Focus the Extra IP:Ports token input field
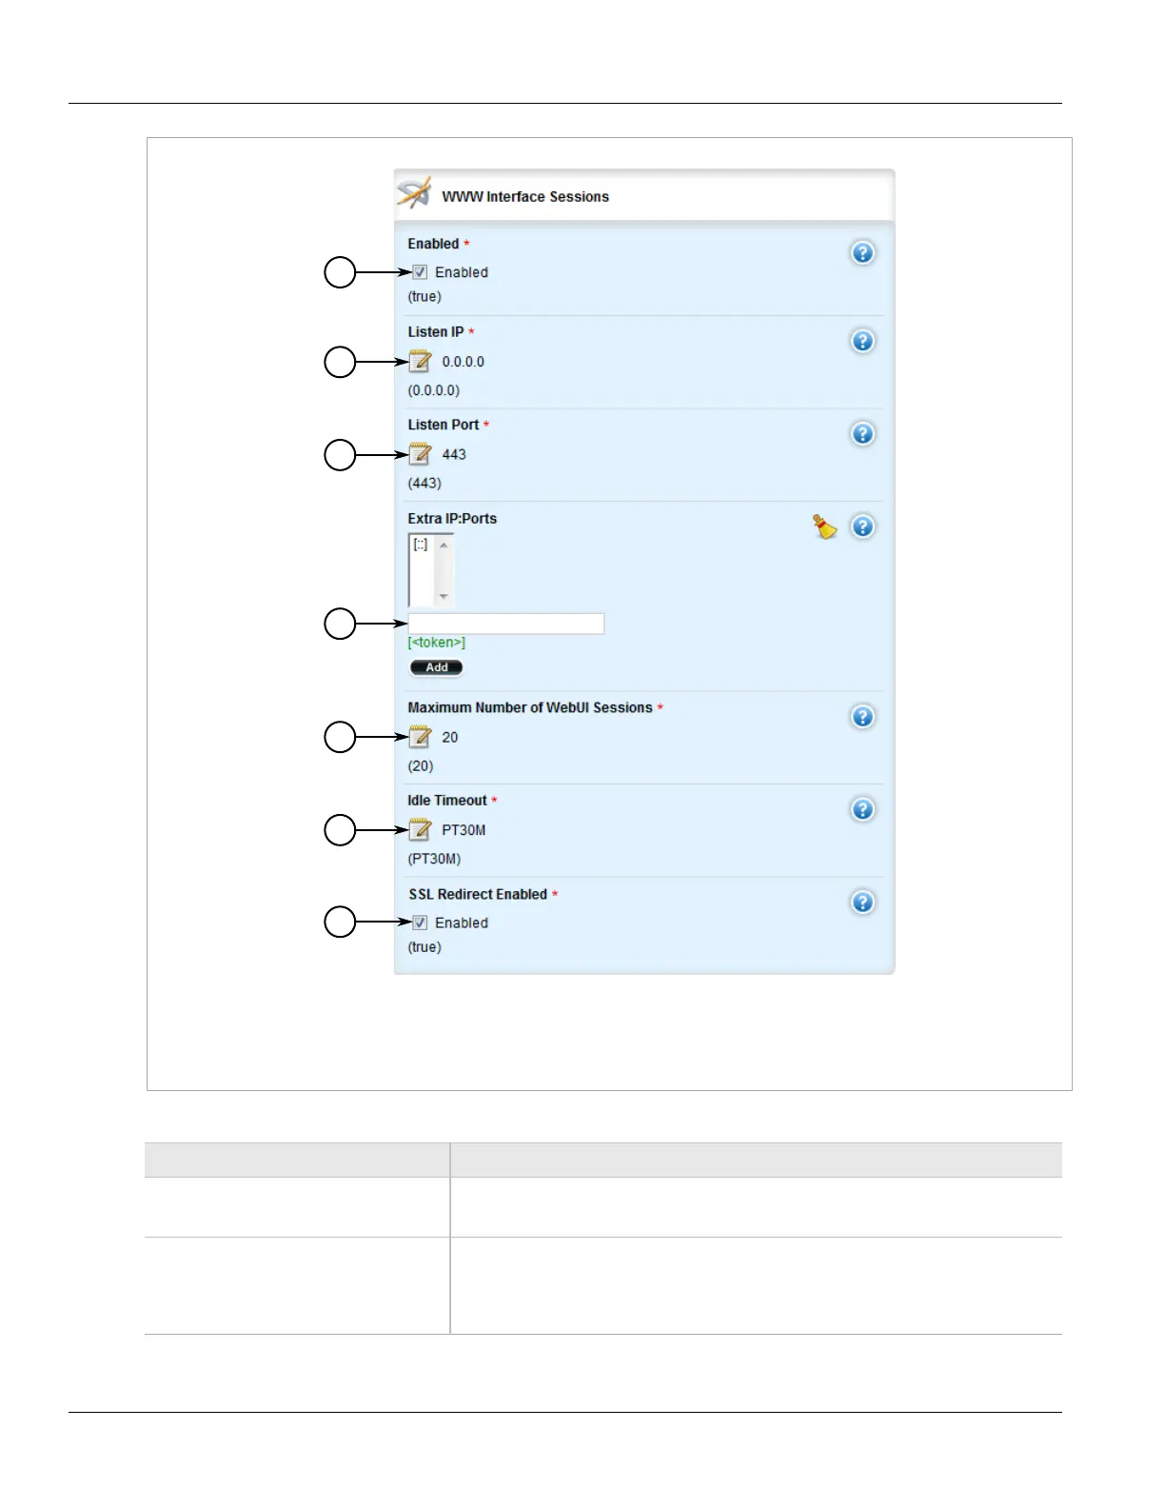1165x1508 pixels. [505, 624]
